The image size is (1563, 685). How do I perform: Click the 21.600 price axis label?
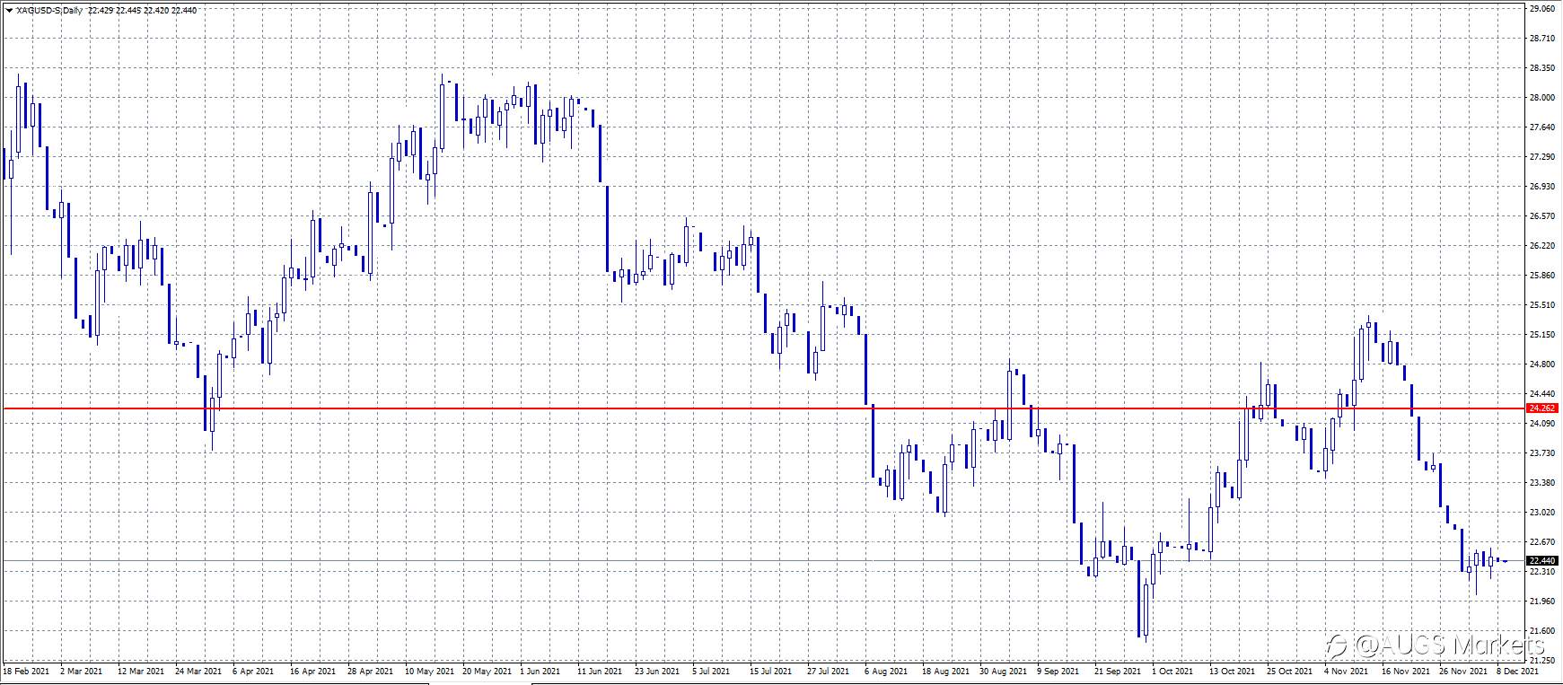pos(1541,631)
